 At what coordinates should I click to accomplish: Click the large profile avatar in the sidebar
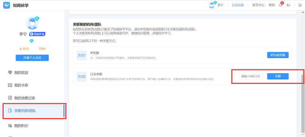32,23
